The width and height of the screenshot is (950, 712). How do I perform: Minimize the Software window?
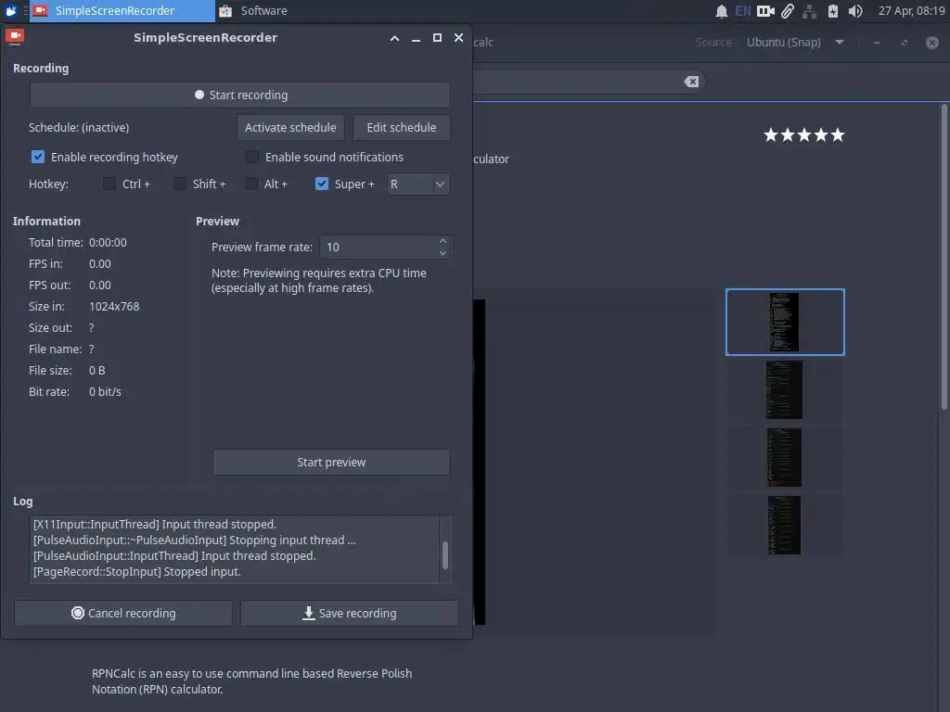pos(876,43)
